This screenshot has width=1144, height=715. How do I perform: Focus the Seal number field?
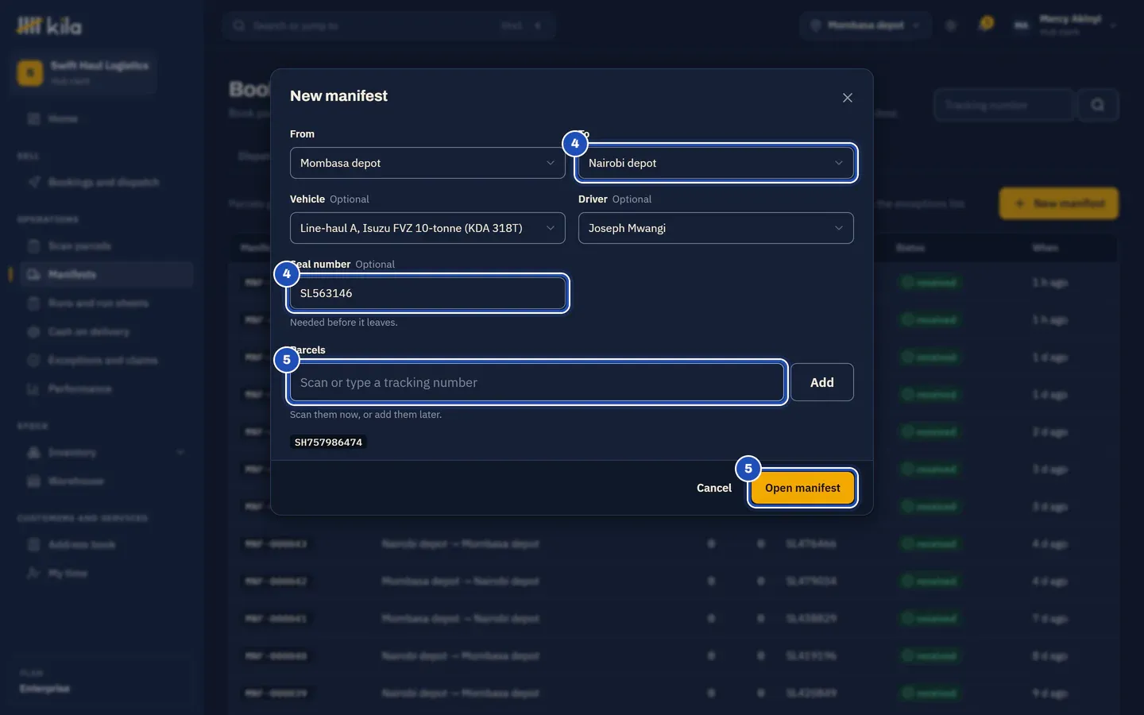click(427, 293)
